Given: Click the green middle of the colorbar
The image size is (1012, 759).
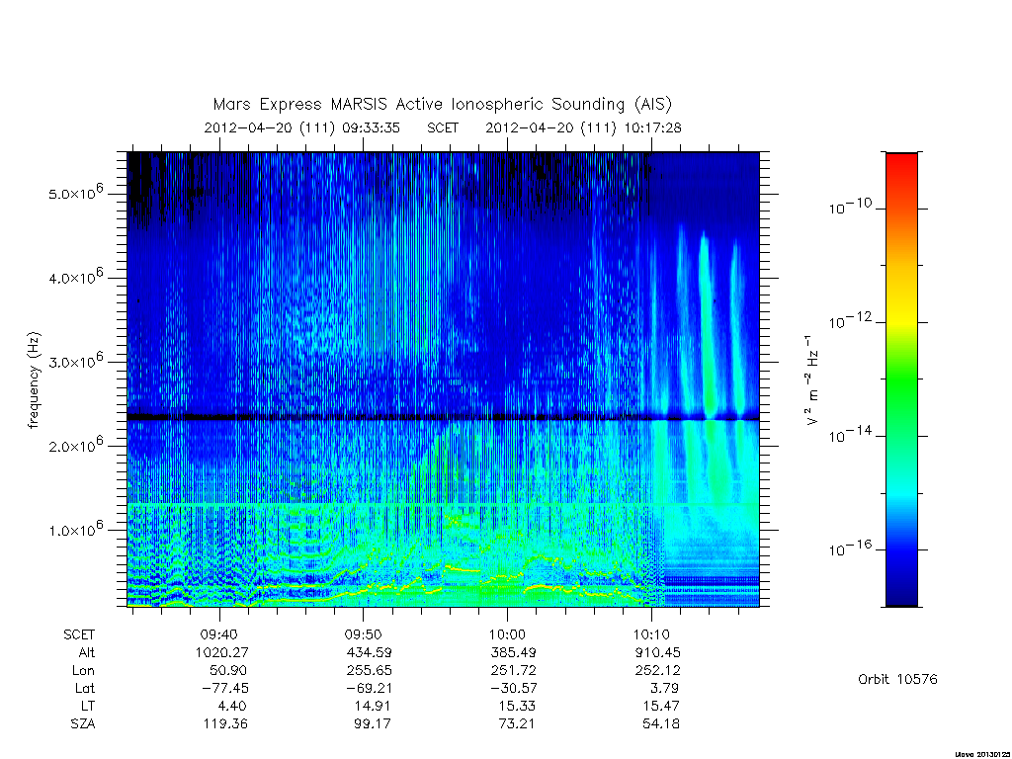Looking at the screenshot, I should tap(901, 380).
